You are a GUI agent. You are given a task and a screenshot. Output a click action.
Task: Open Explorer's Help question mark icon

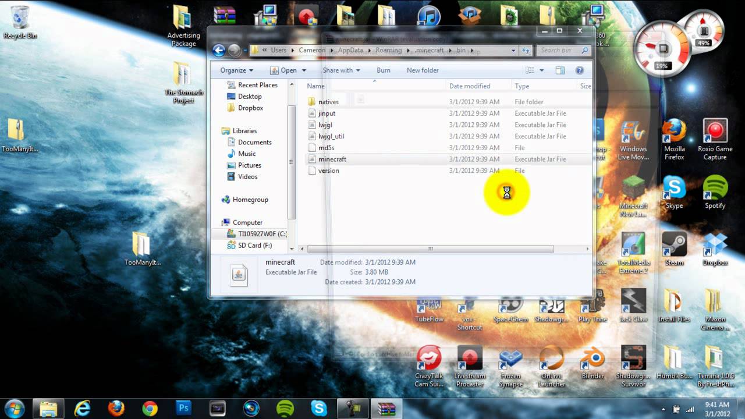pos(579,70)
